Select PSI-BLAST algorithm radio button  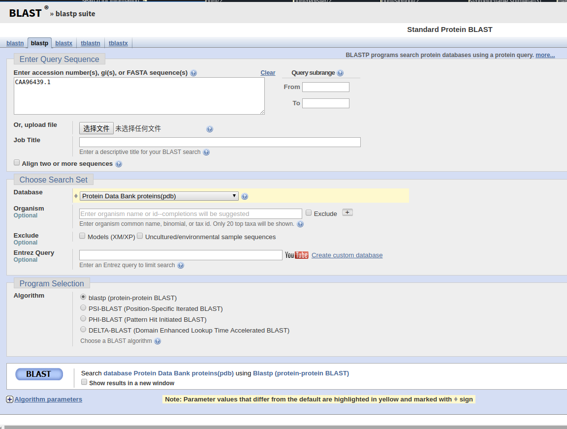click(83, 308)
